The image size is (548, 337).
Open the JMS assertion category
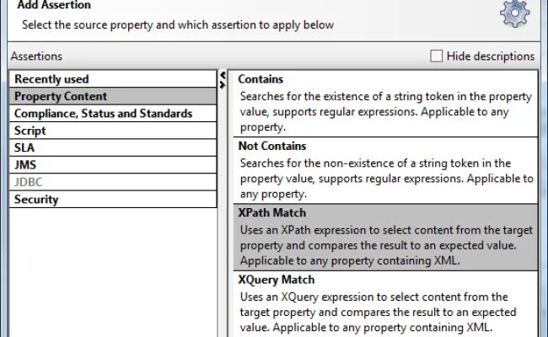[x=25, y=165]
